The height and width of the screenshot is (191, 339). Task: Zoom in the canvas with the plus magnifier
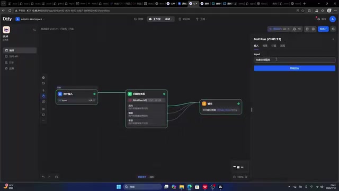point(246,177)
